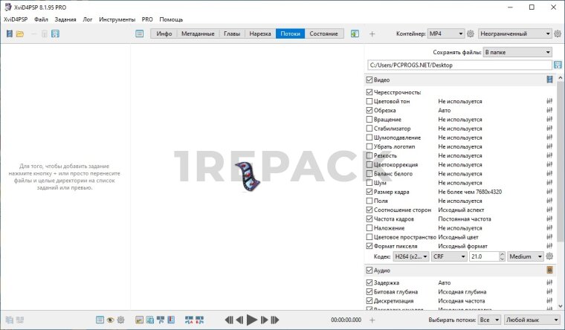Switch to the Метаданные tab
Image resolution: width=565 pixels, height=330 pixels.
198,34
